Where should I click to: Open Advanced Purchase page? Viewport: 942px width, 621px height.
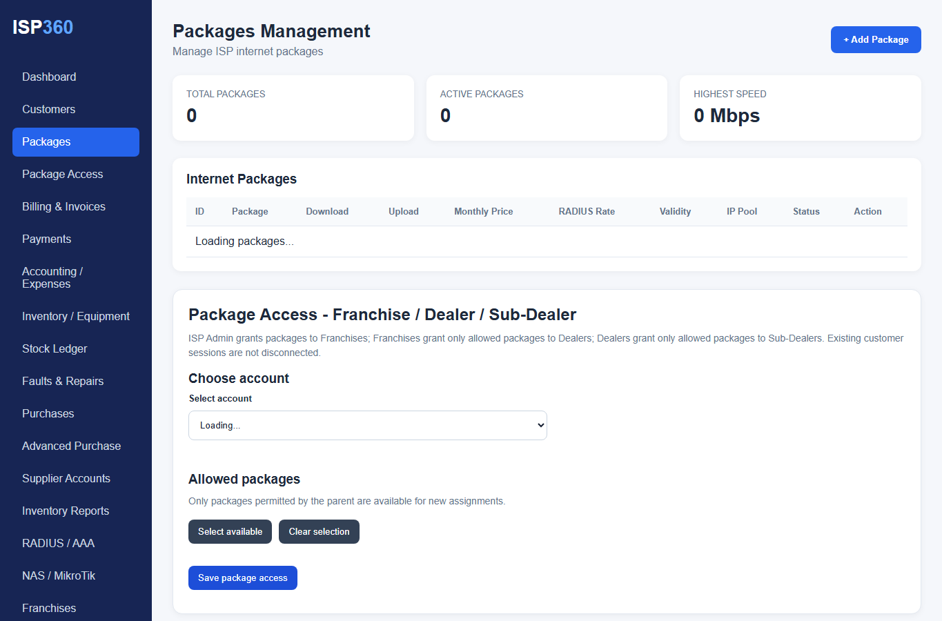click(76, 446)
